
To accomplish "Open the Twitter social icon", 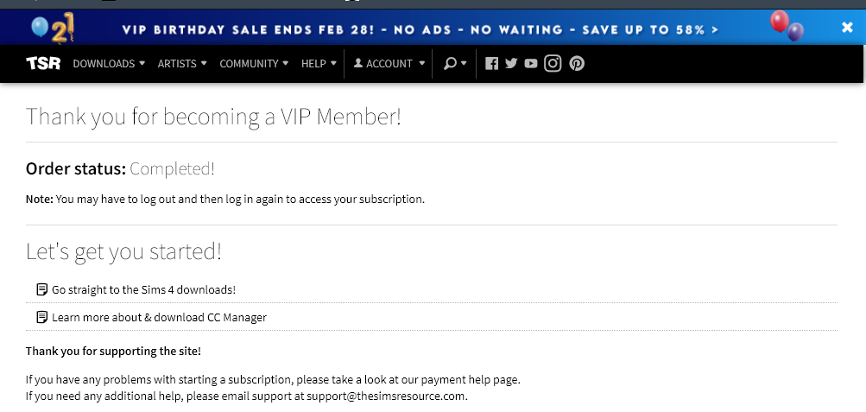I will pyautogui.click(x=511, y=63).
